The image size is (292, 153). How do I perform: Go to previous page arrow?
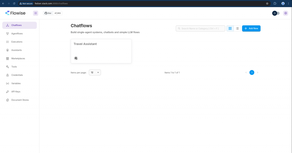coord(246,73)
